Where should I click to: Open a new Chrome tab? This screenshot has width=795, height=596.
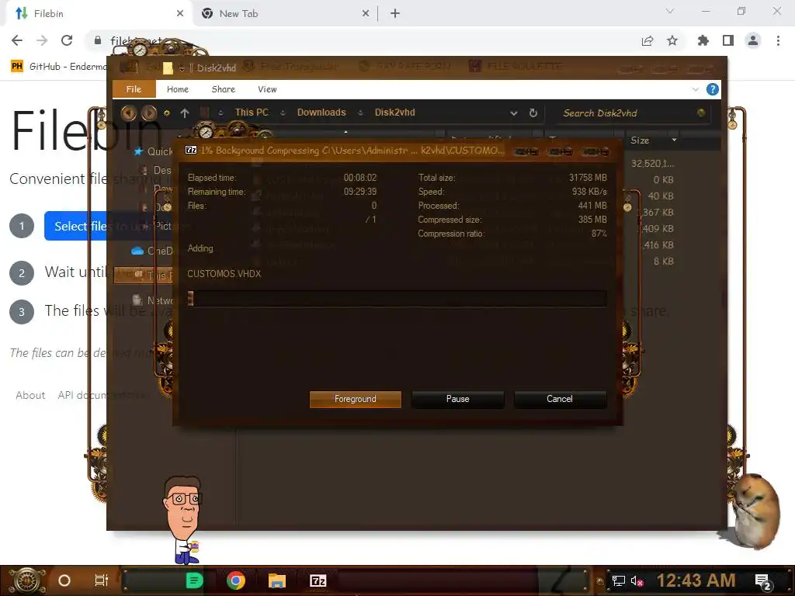(395, 13)
